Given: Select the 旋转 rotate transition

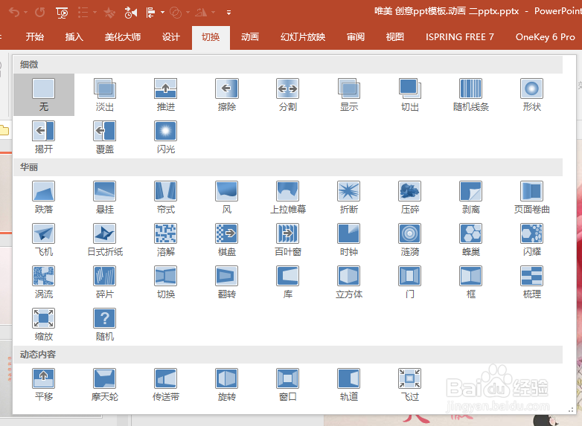Looking at the screenshot, I should point(227,385).
